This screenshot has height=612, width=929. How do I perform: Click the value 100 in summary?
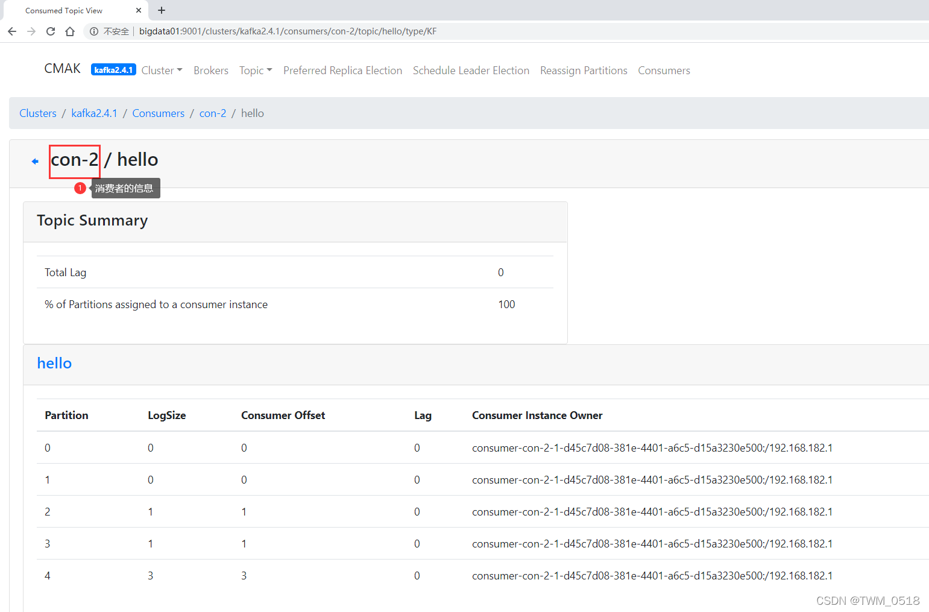point(506,304)
